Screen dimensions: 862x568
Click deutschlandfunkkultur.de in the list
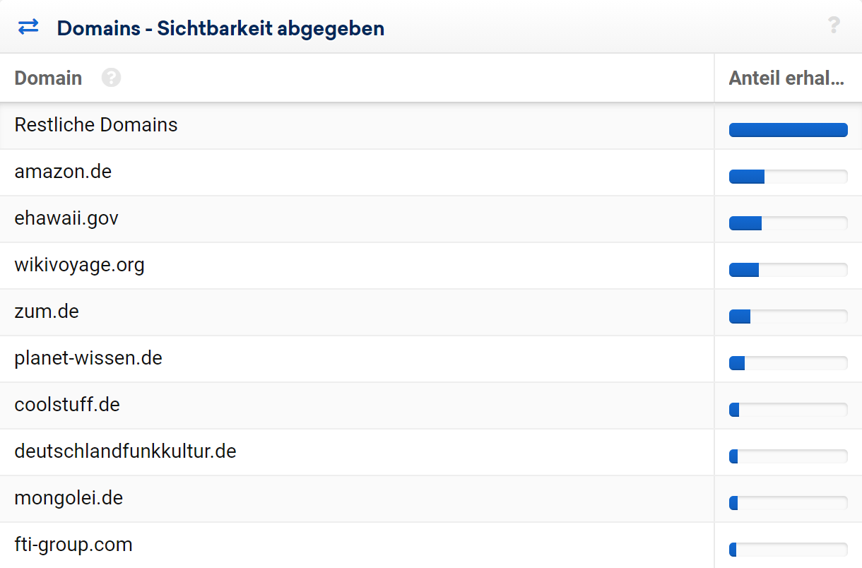(x=125, y=451)
